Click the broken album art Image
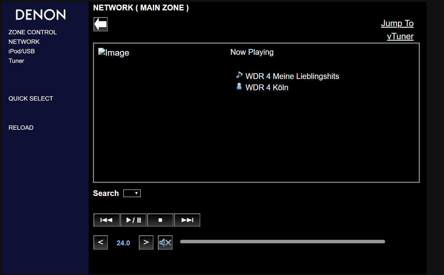This screenshot has width=444, height=275. click(114, 52)
